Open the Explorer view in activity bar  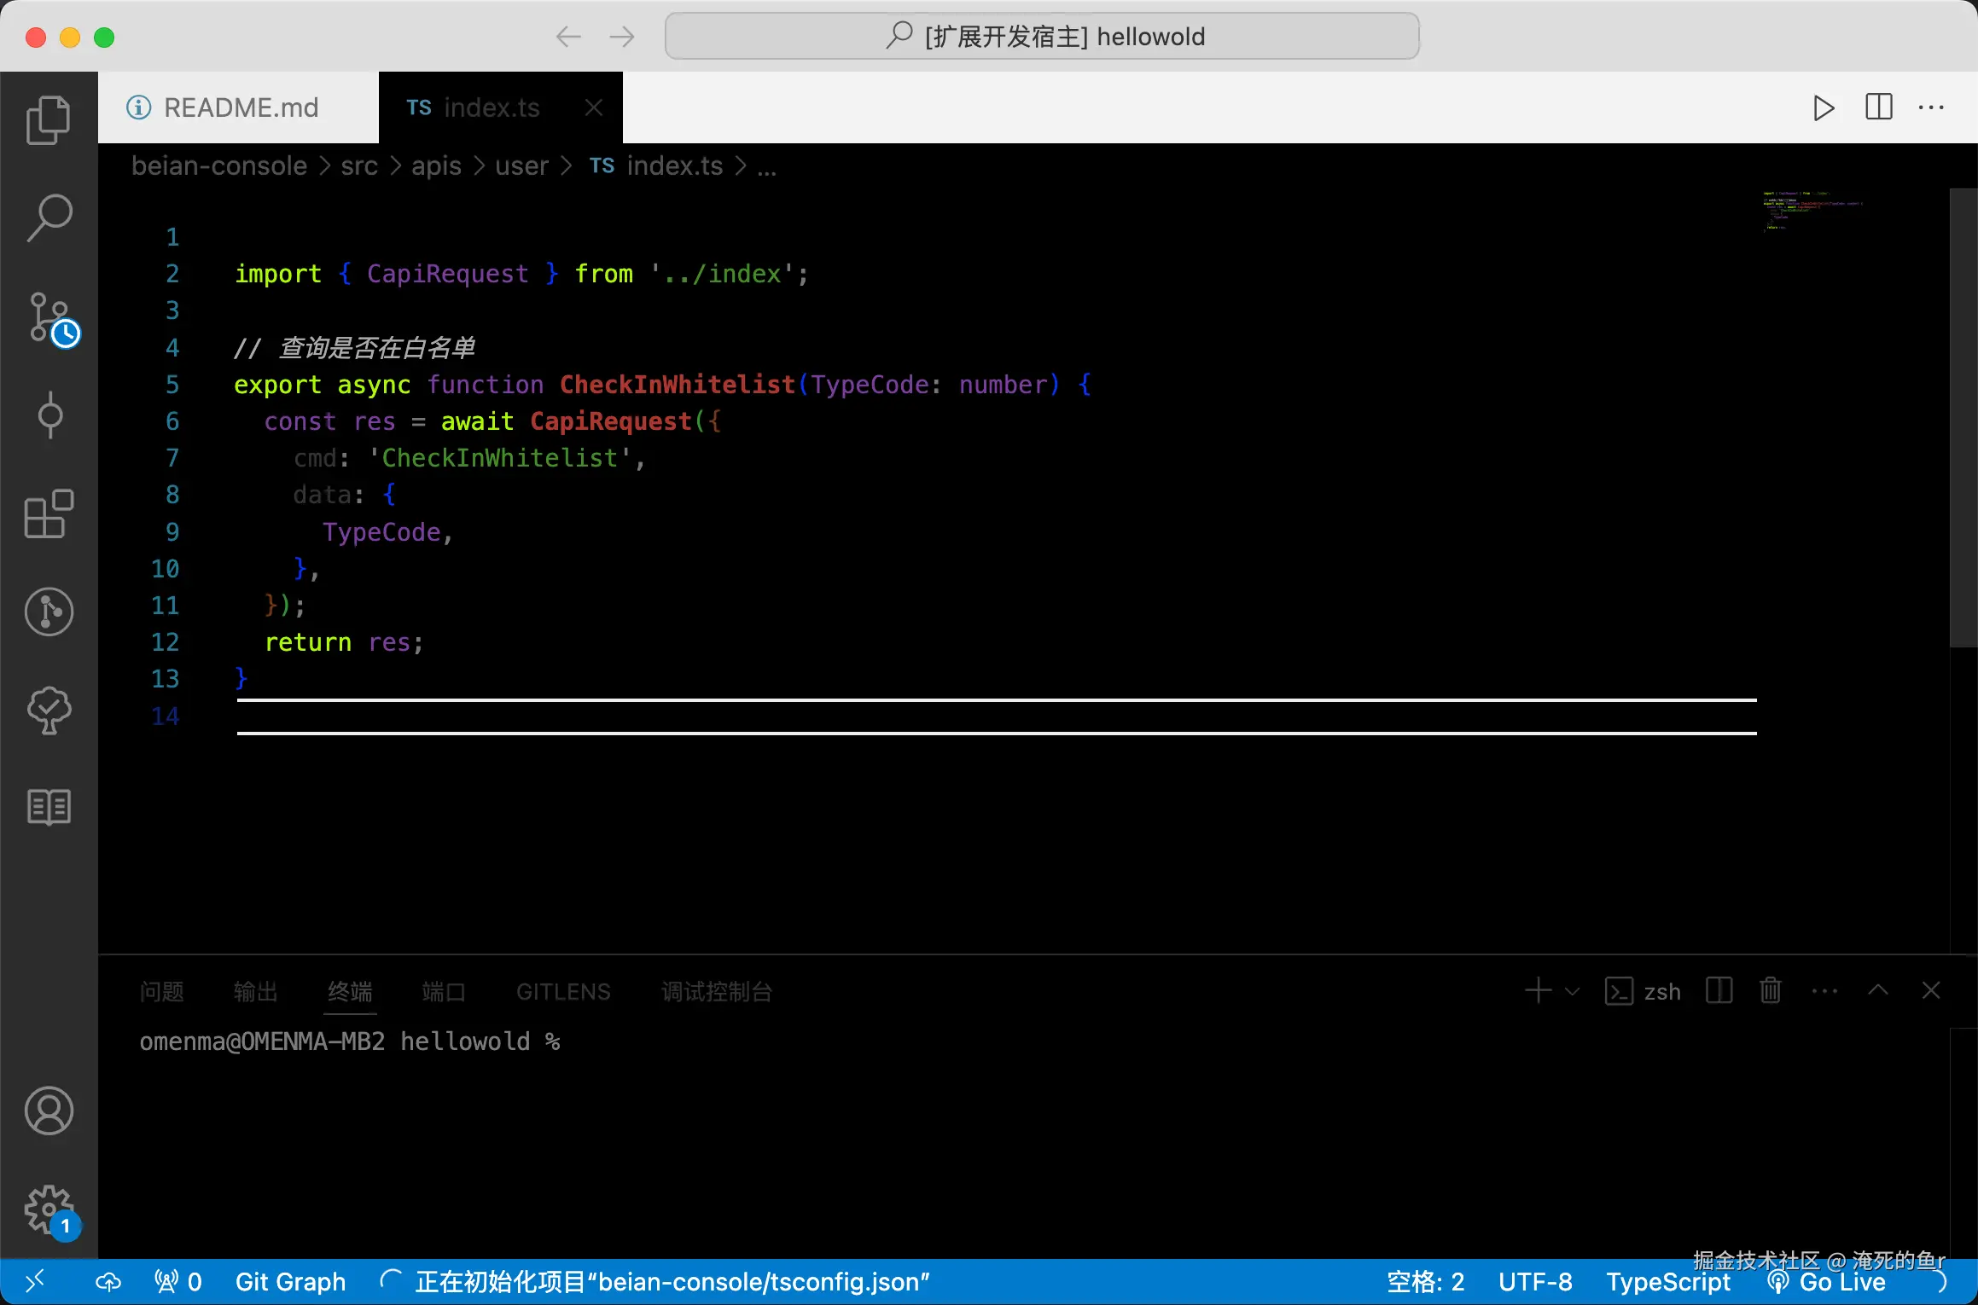[x=49, y=120]
